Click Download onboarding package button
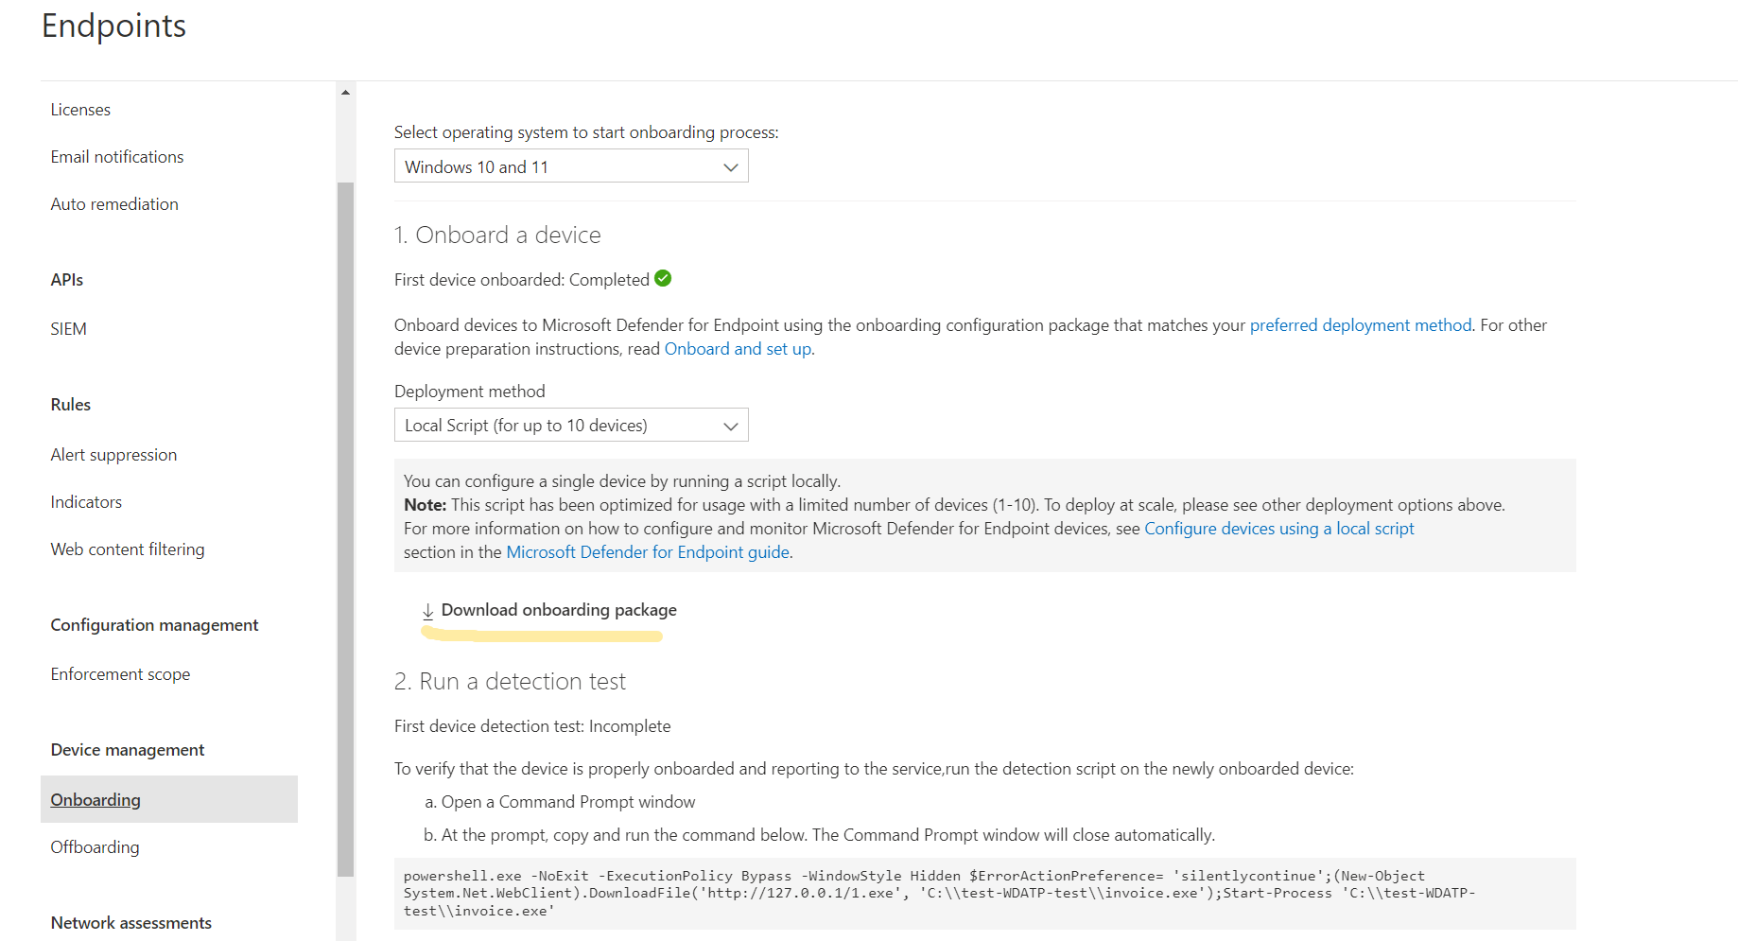The image size is (1738, 941). point(549,611)
